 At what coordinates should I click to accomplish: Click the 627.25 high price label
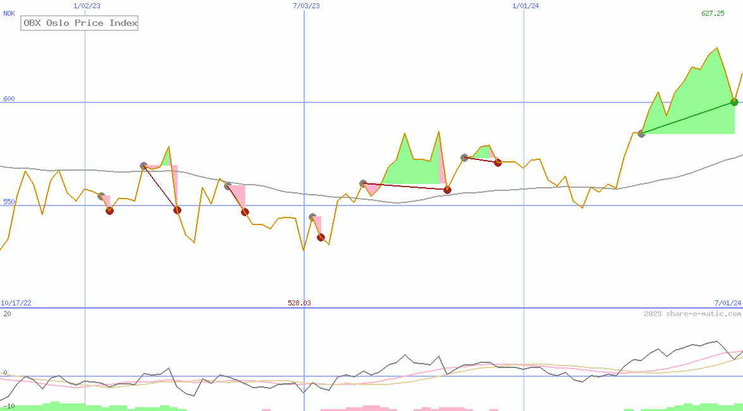pos(713,13)
